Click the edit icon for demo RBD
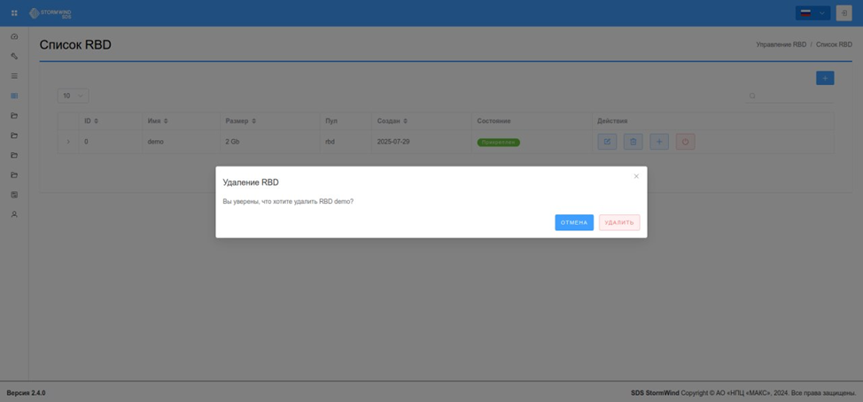The image size is (863, 402). pyautogui.click(x=607, y=142)
